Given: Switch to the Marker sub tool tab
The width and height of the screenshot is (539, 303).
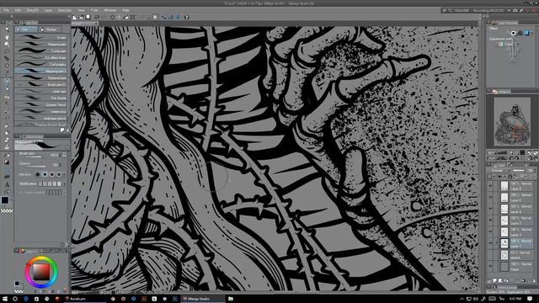Looking at the screenshot, I should coord(50,29).
